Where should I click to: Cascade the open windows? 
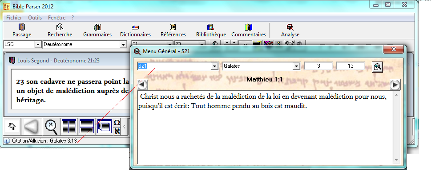pos(104,127)
